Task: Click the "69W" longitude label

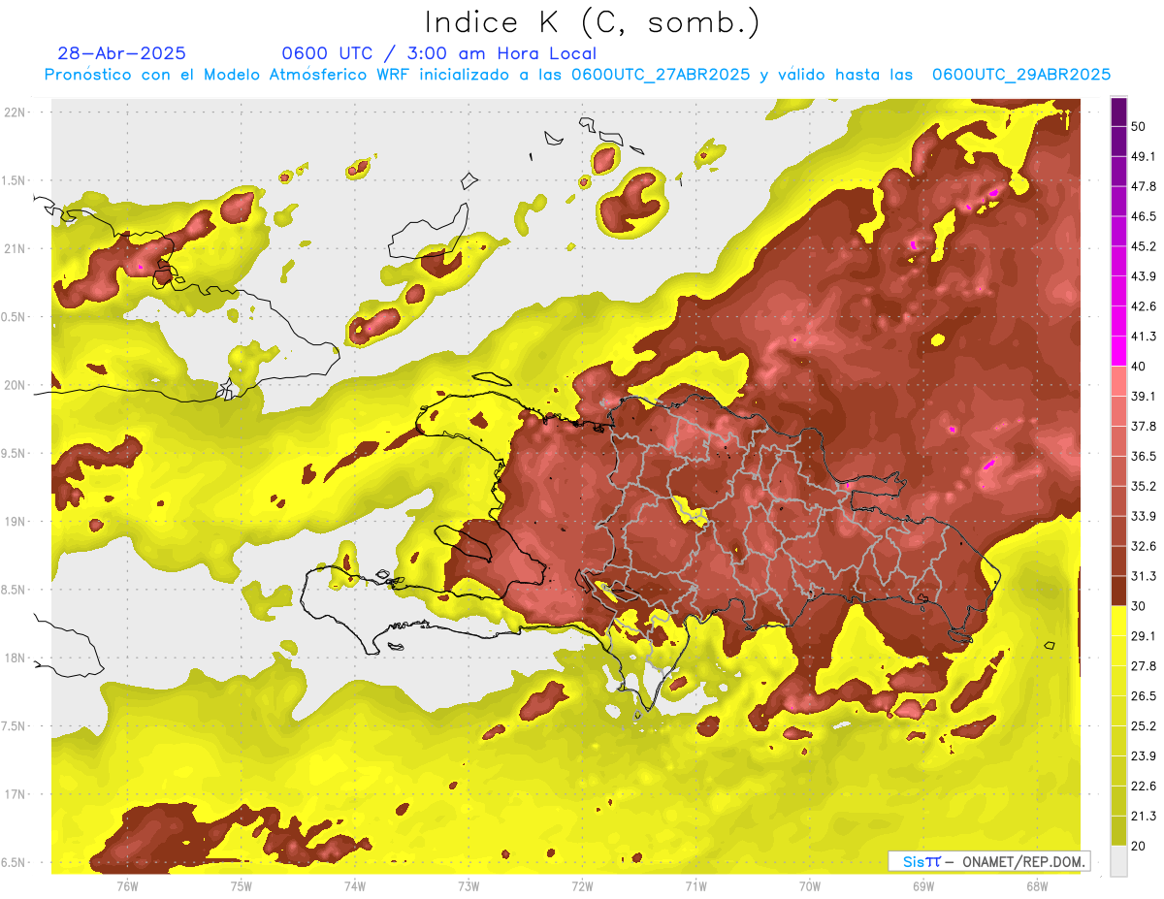Action: pos(923,886)
